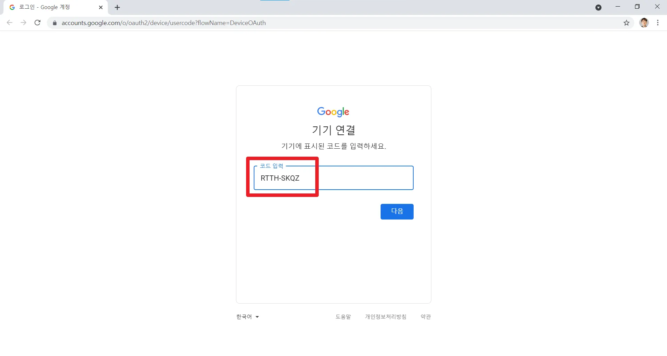Image resolution: width=667 pixels, height=356 pixels.
Task: Open a new browser tab
Action: (x=117, y=7)
